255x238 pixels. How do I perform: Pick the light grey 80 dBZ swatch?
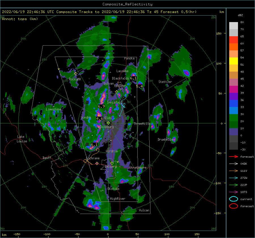coord(233,25)
